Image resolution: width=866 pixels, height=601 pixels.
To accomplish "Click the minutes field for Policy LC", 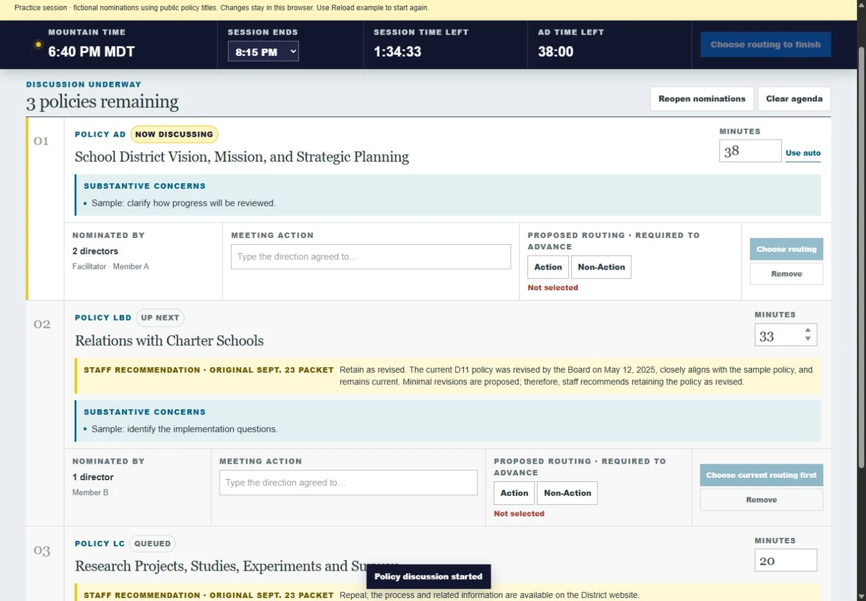I will 786,560.
